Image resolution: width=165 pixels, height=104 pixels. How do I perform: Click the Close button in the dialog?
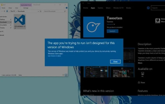pos(115,62)
